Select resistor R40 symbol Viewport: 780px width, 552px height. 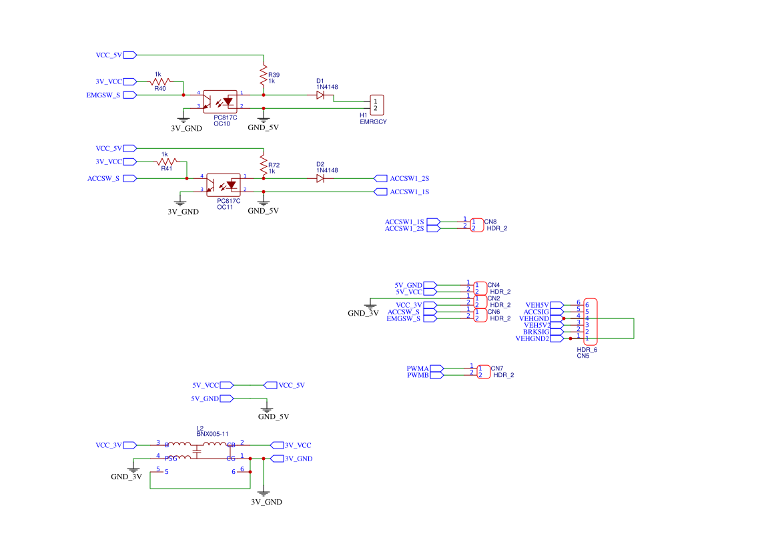(x=161, y=81)
